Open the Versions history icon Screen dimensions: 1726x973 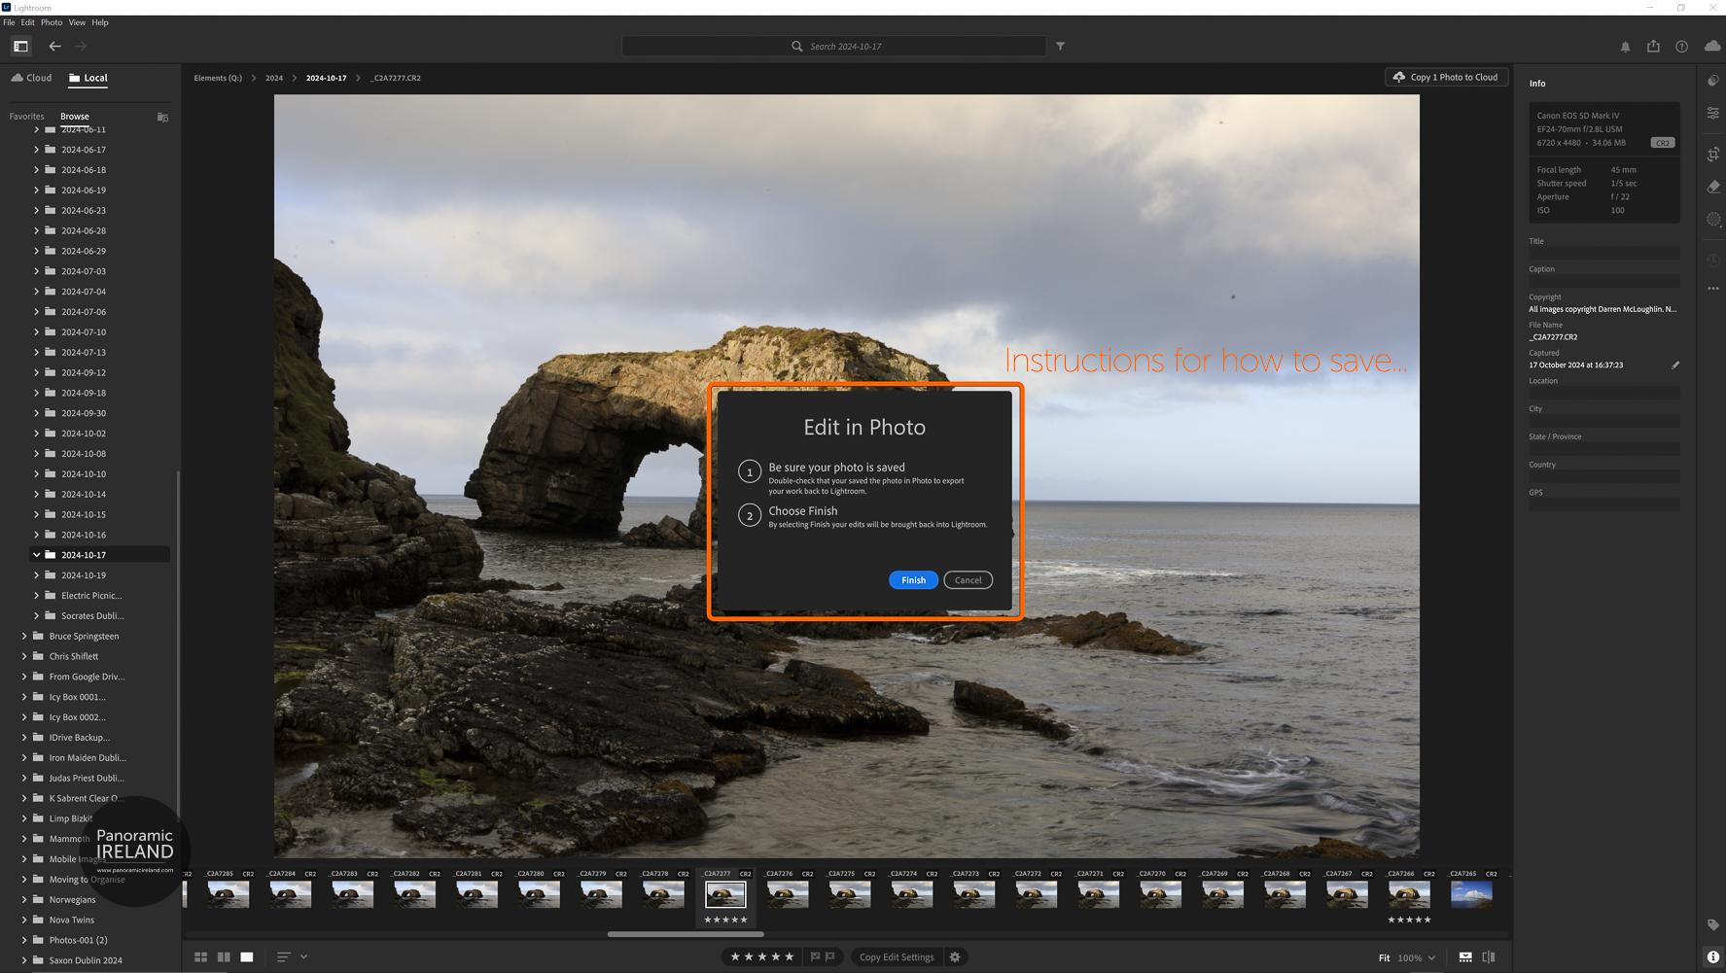pyautogui.click(x=1713, y=261)
